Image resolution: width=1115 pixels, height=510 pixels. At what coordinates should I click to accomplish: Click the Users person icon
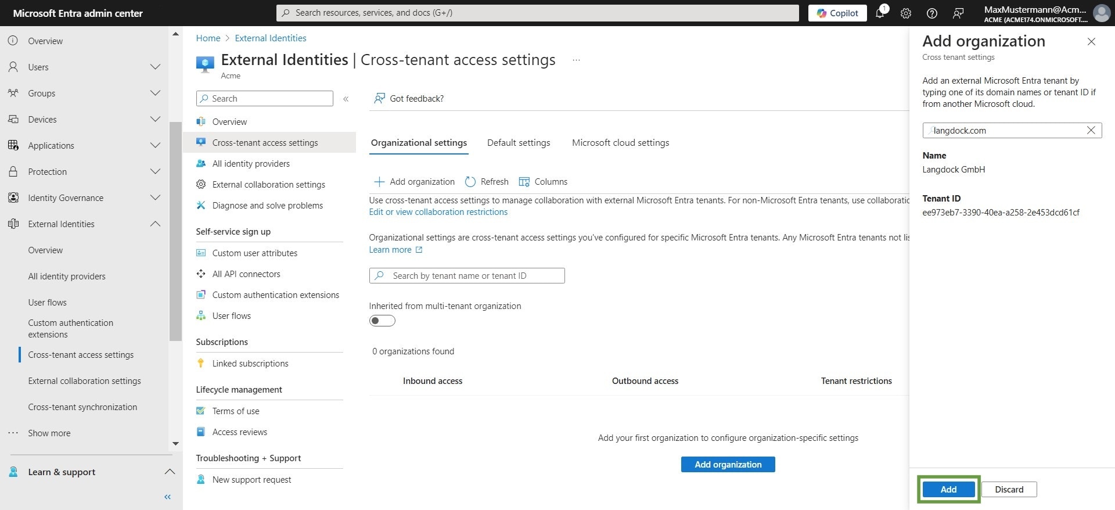[13, 67]
